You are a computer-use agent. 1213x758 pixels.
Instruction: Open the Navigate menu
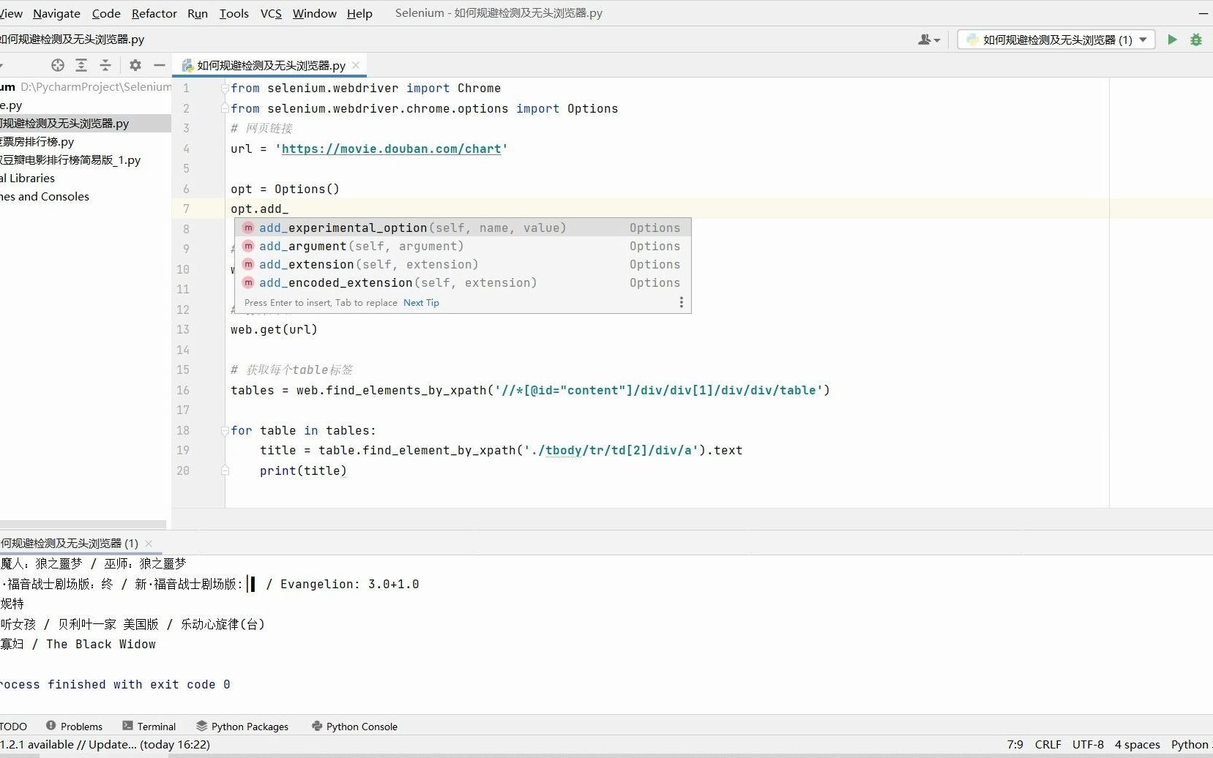pyautogui.click(x=56, y=13)
